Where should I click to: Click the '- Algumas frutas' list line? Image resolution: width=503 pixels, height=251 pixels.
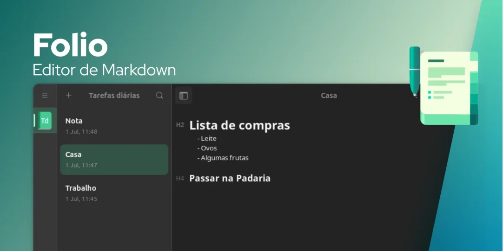(x=223, y=158)
